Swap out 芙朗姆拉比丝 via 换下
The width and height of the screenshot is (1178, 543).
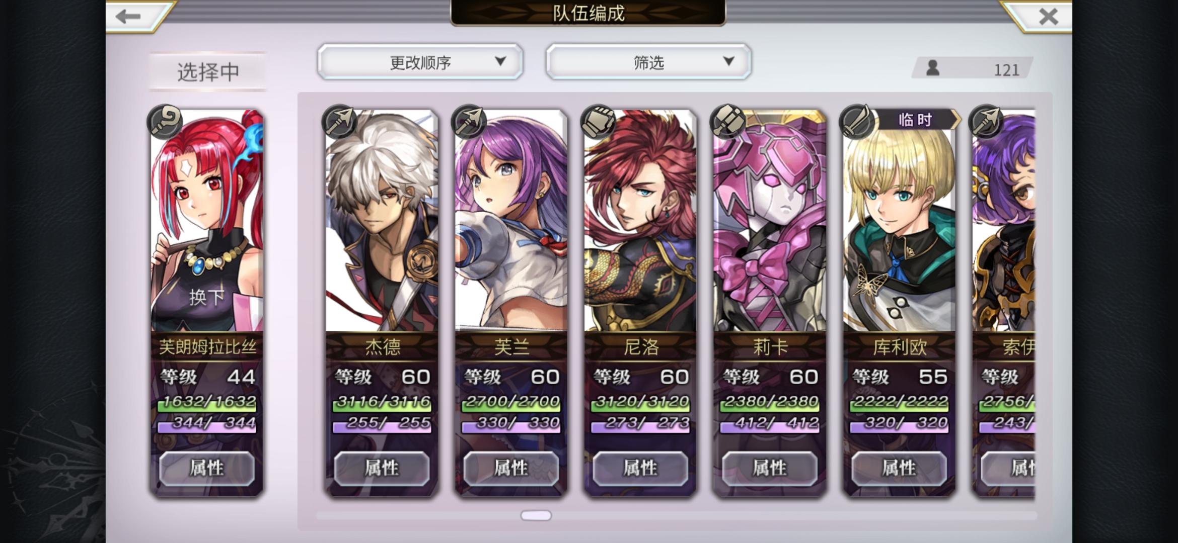206,298
